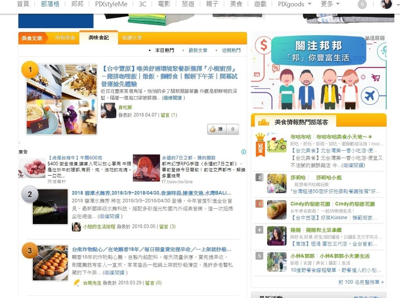Screen dimensions: 400x298
Task: Click the anime girl ad image
Action: (146, 168)
